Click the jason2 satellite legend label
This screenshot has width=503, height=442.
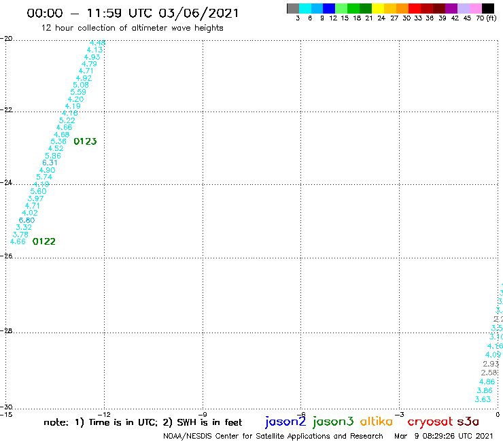click(x=285, y=422)
